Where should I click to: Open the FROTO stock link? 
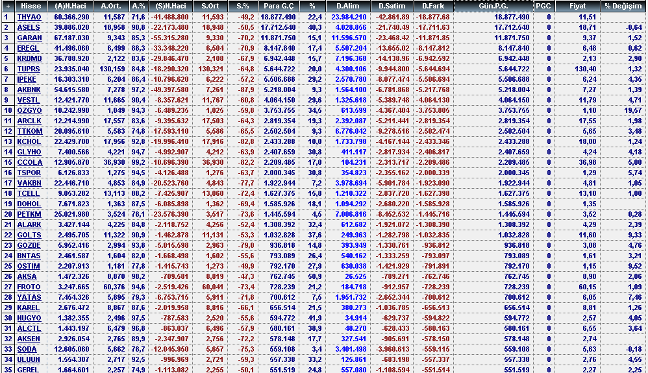click(x=29, y=287)
